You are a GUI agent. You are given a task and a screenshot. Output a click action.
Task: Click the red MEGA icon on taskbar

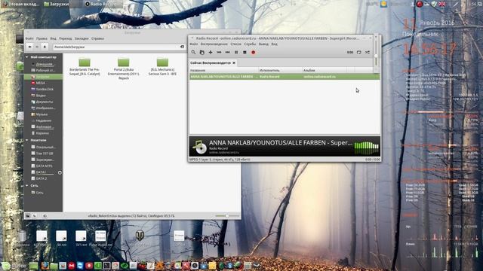(x=72, y=266)
